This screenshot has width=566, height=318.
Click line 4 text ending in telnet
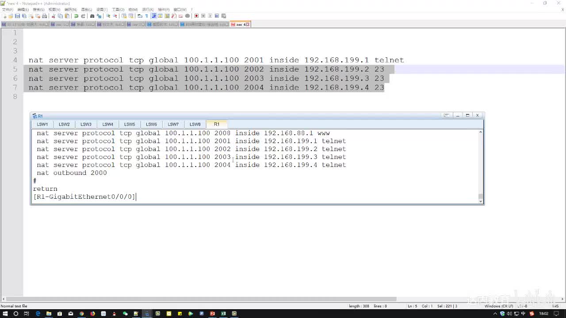coord(216,60)
